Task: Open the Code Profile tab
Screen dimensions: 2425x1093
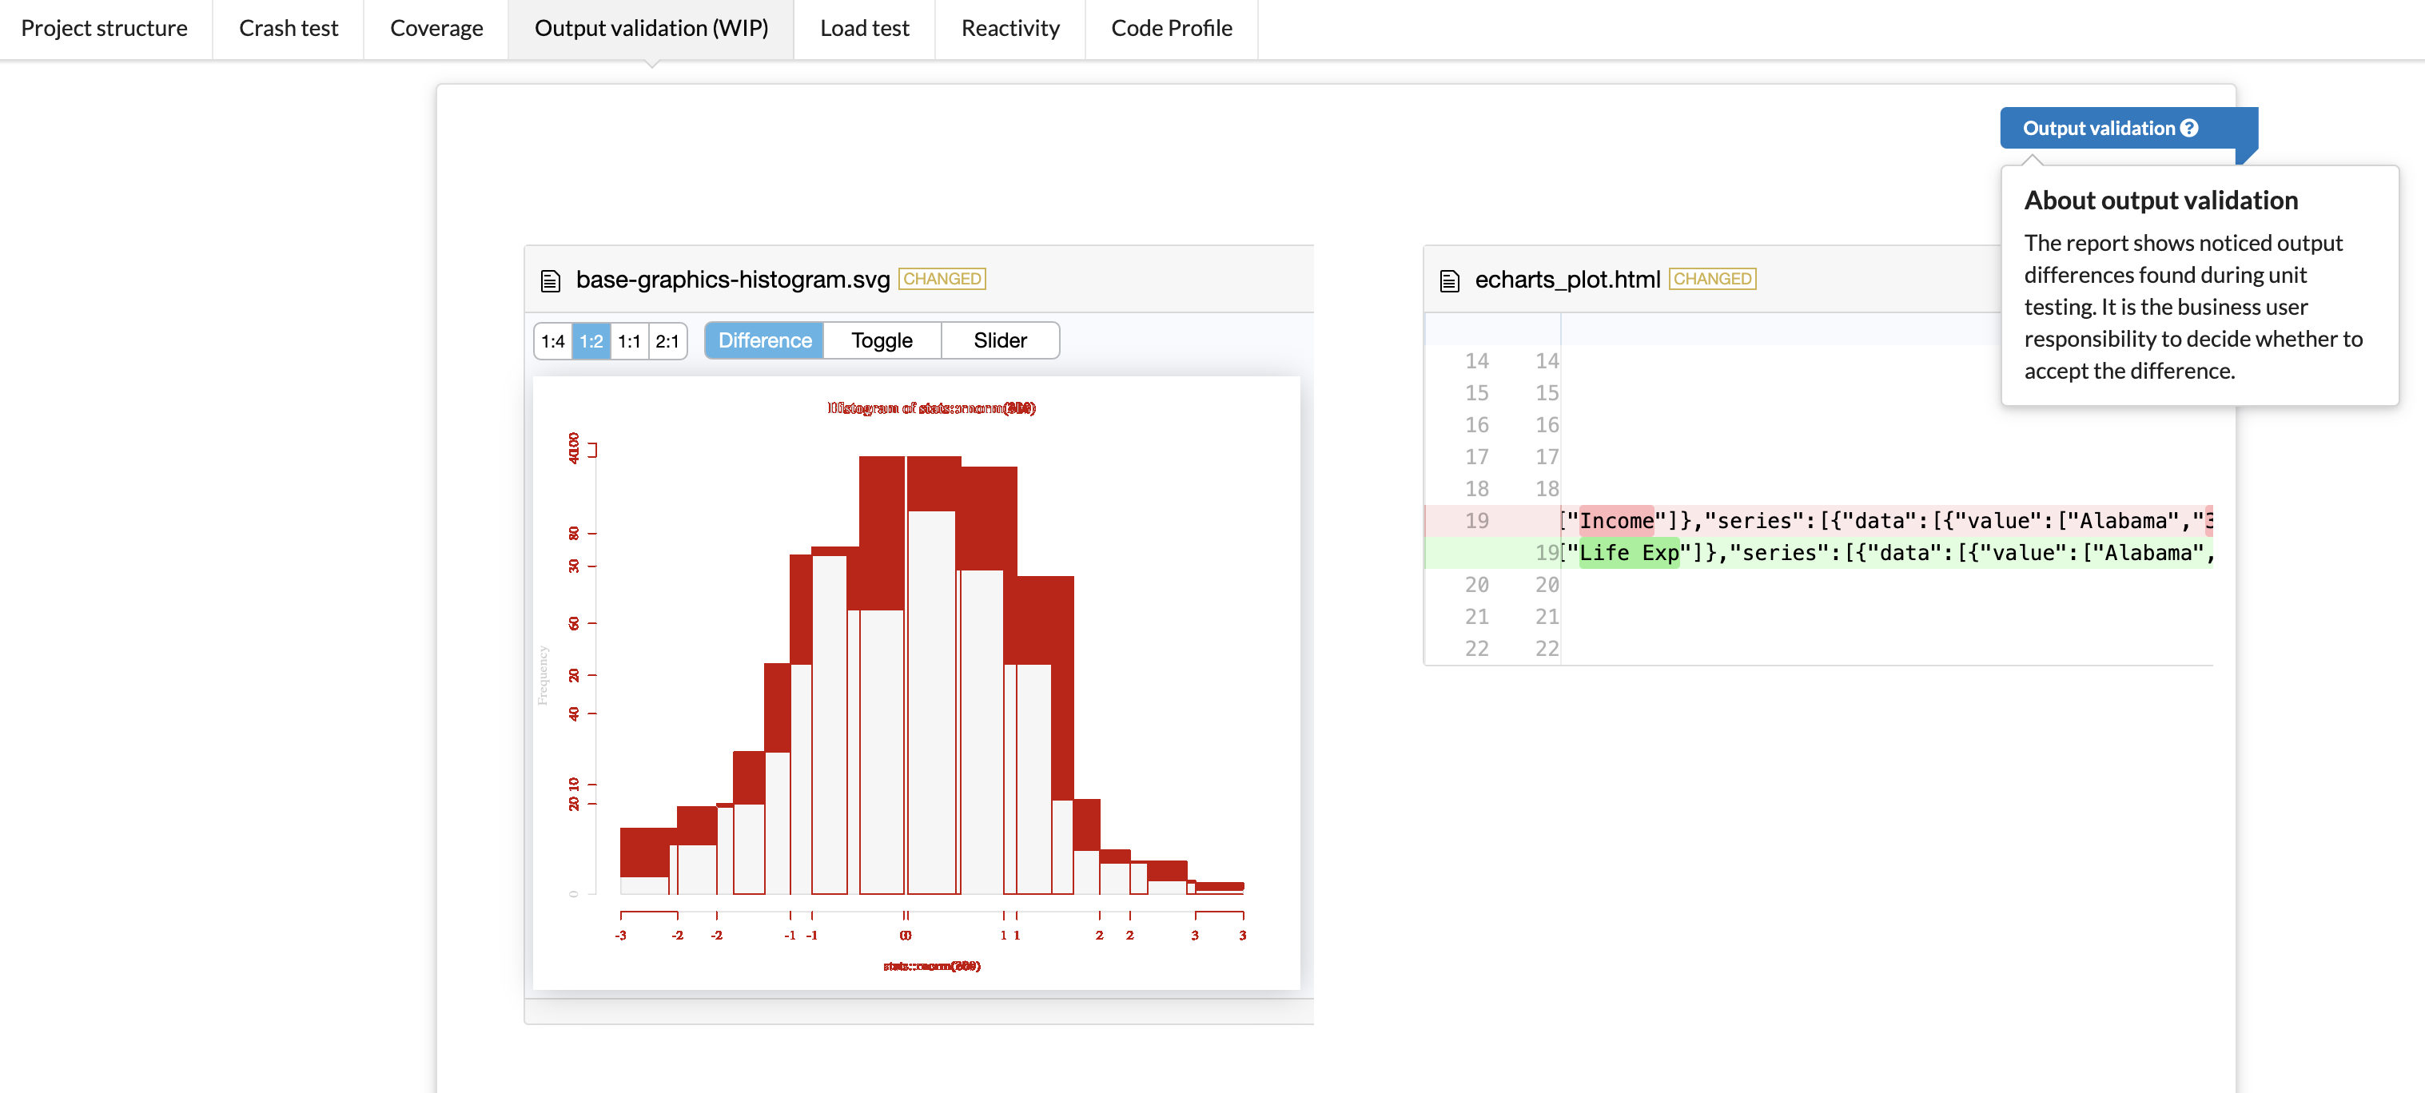Action: click(x=1171, y=28)
